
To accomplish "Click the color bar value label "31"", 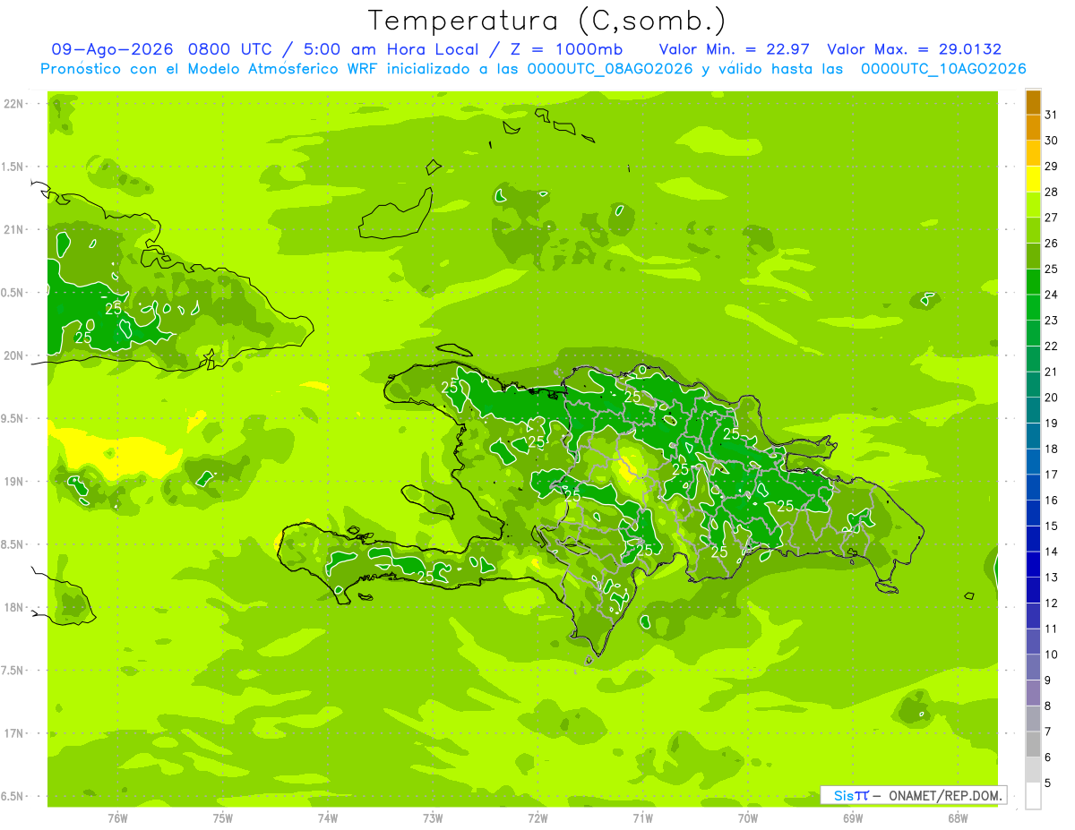I will click(1051, 115).
